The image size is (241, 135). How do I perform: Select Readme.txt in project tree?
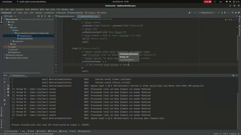click(14, 52)
